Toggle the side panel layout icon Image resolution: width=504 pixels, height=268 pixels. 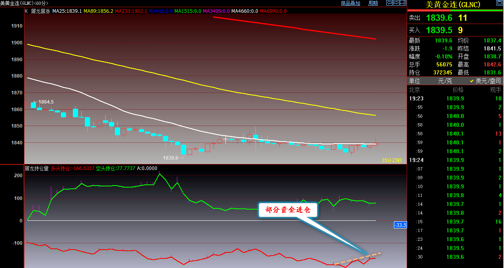(403, 3)
